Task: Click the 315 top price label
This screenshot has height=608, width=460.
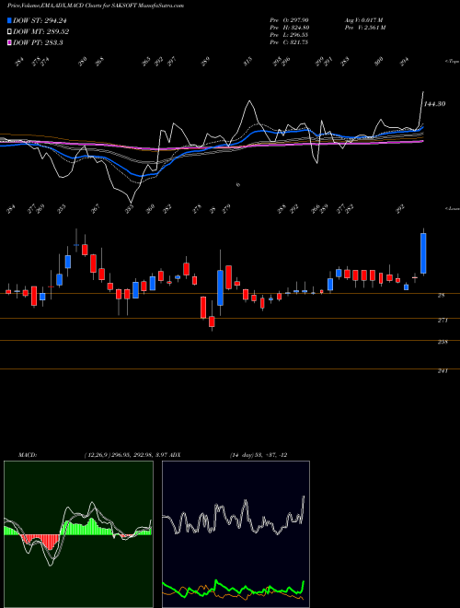Action: (x=247, y=61)
